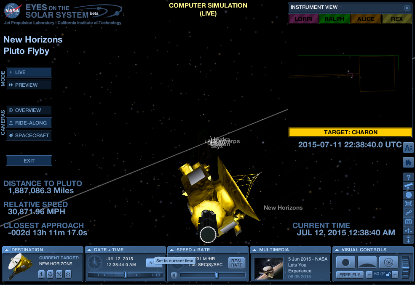Switch to PREVIEW mode
Viewport: 415px width, 285px height.
pyautogui.click(x=29, y=85)
